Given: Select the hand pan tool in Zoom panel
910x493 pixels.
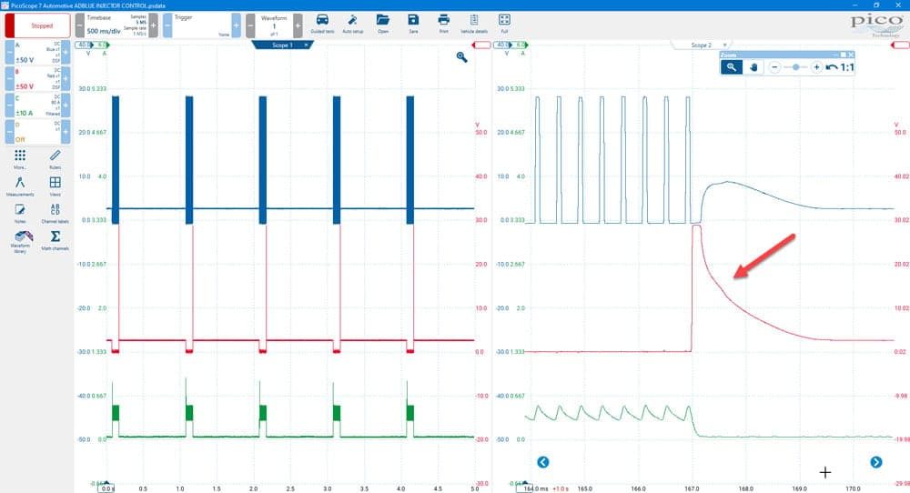Looking at the screenshot, I should pyautogui.click(x=753, y=67).
